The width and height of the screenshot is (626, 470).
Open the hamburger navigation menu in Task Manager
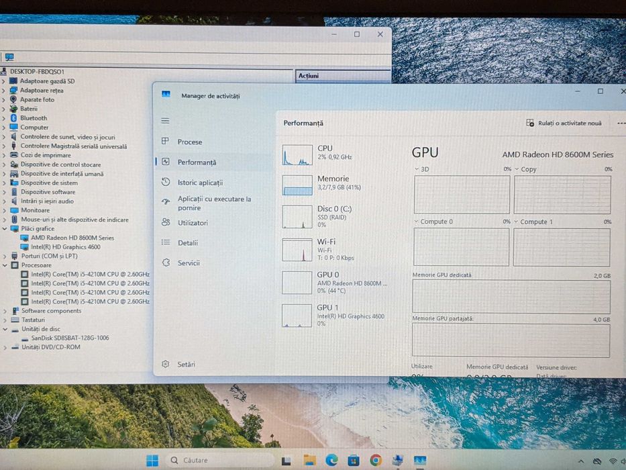(x=165, y=121)
